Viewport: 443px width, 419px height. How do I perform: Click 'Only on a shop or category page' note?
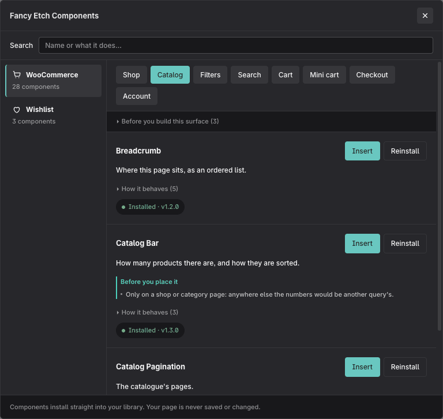(260, 294)
